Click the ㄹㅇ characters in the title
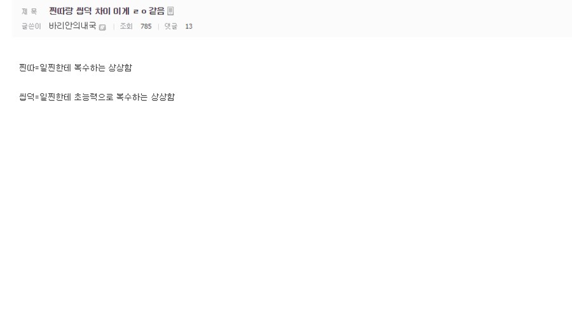This screenshot has width=572, height=335. coord(140,11)
